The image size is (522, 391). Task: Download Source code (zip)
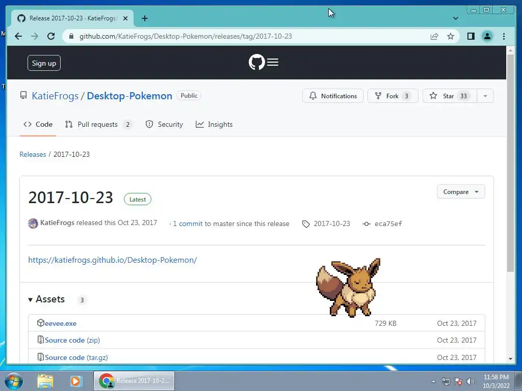point(72,340)
